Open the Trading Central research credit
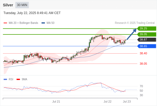Viewport: 157px width, 106px height. coord(135,23)
